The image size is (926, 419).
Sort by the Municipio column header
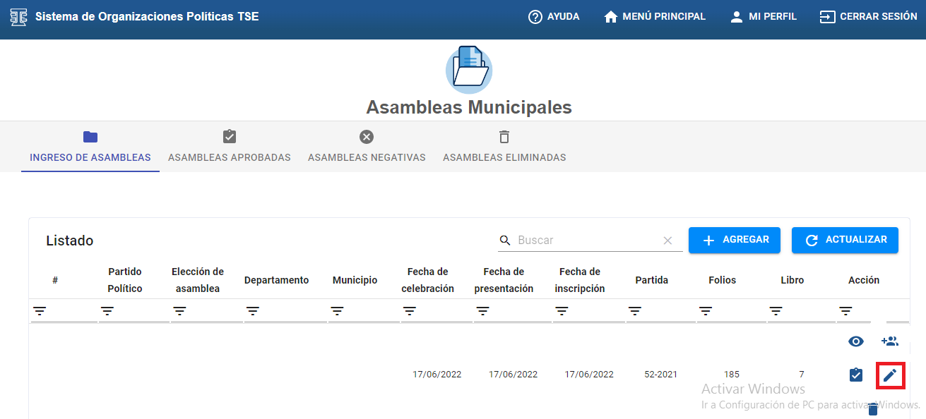[355, 280]
